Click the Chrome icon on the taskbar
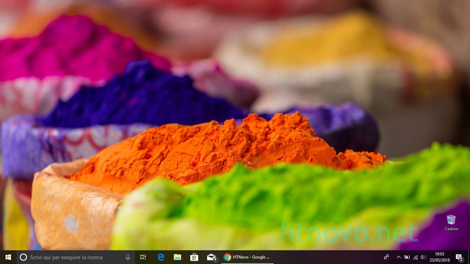Image resolution: width=470 pixels, height=264 pixels. 227,257
